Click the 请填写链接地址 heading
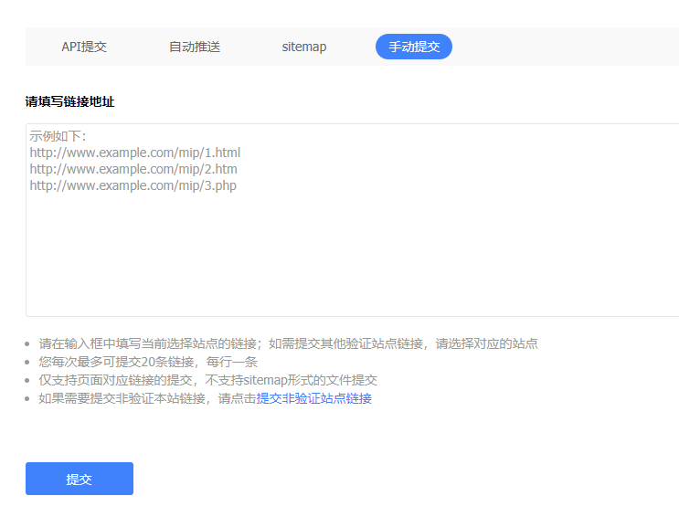Viewport: 679px width, 517px height. [69, 101]
